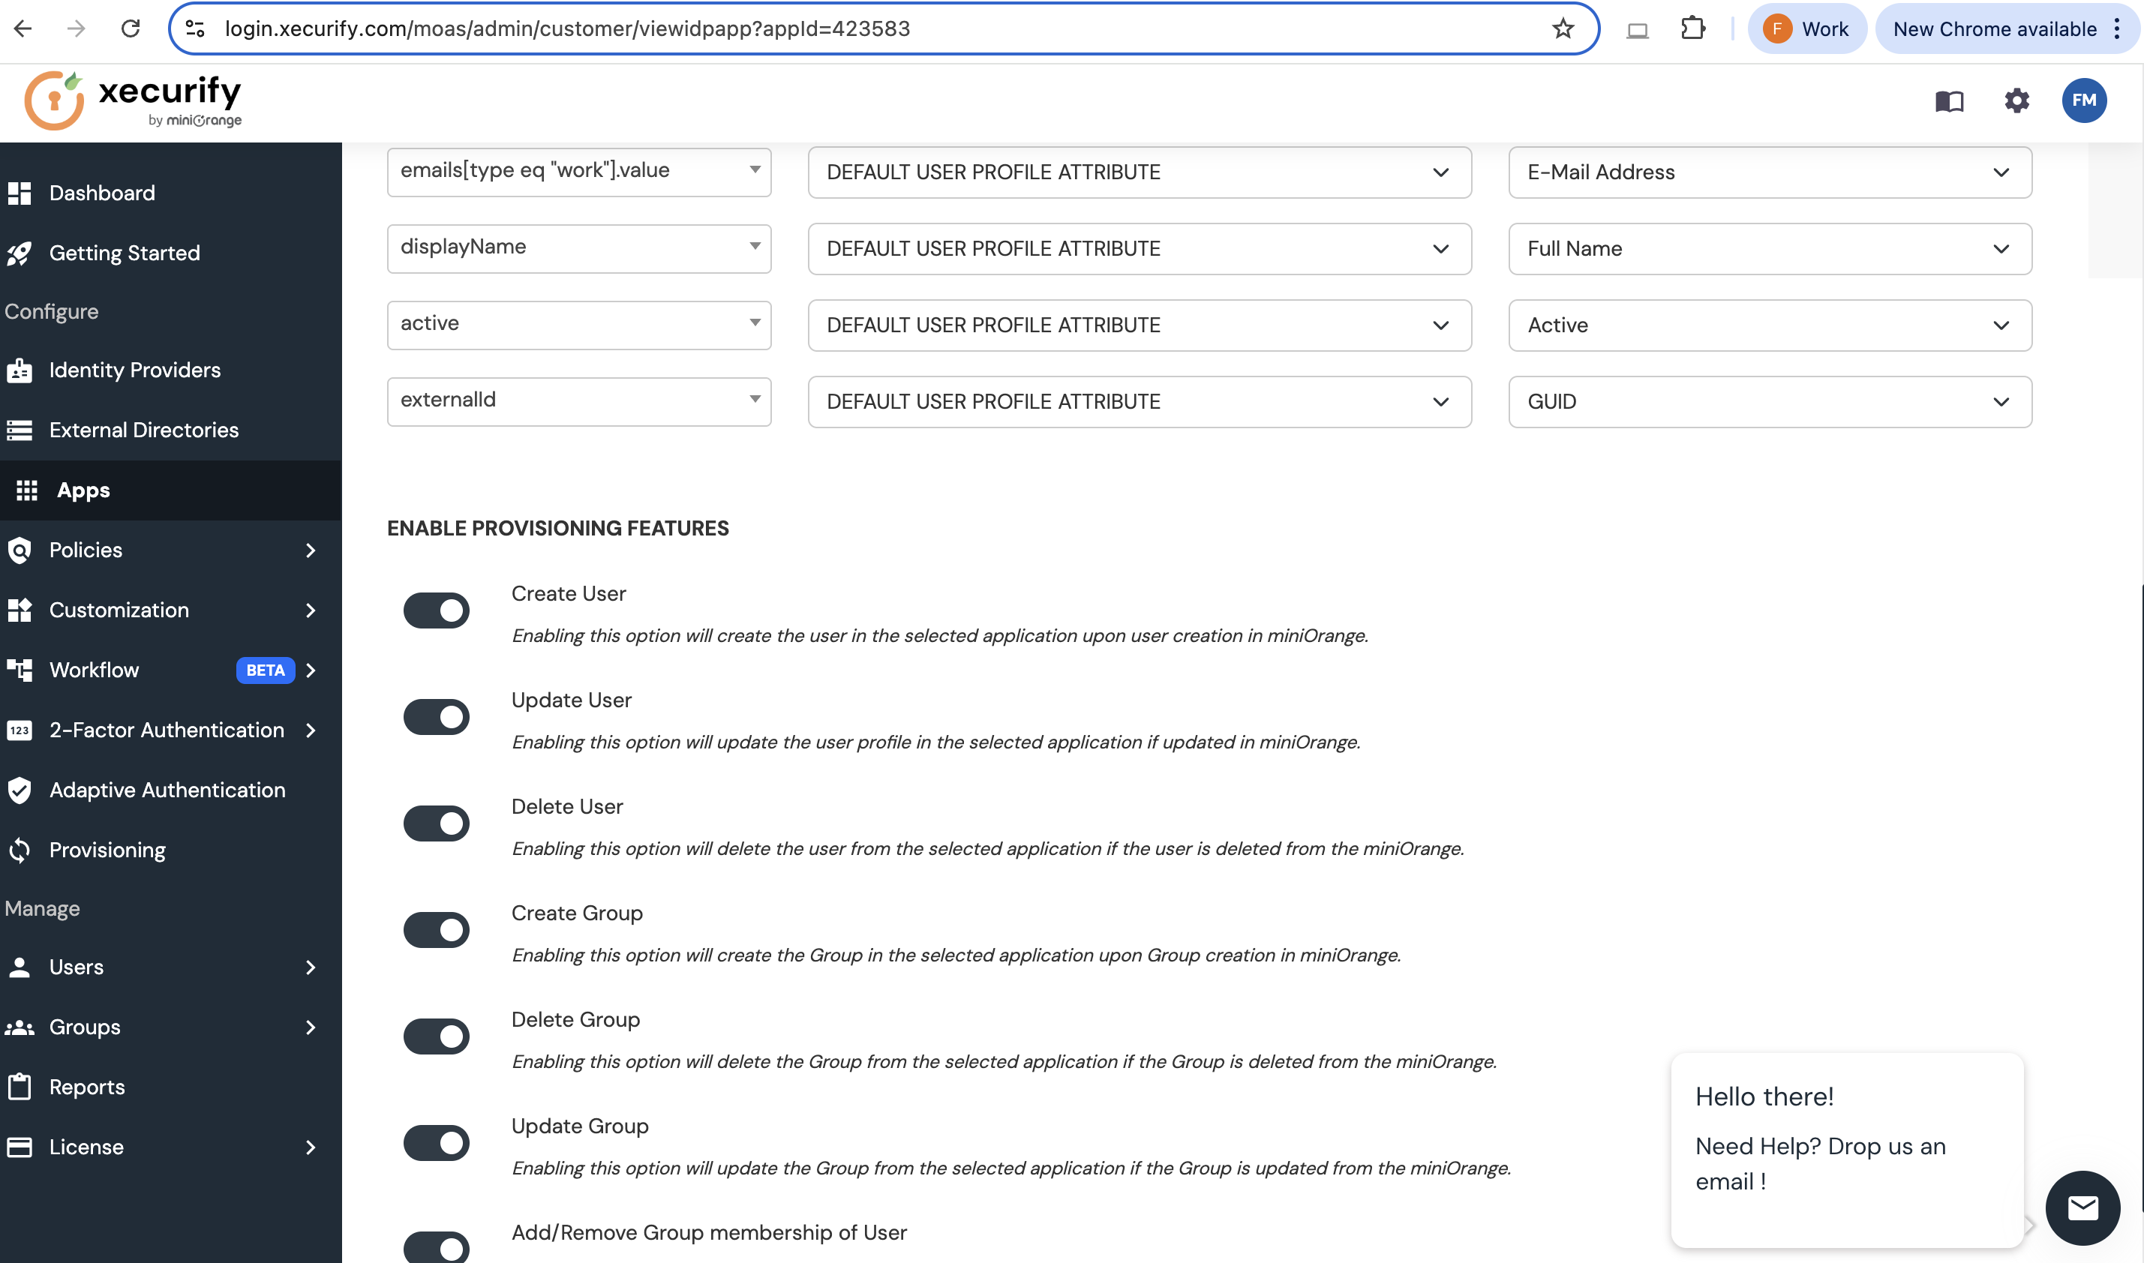2144x1263 pixels.
Task: Open the Workflow BETA section
Action: 95,670
